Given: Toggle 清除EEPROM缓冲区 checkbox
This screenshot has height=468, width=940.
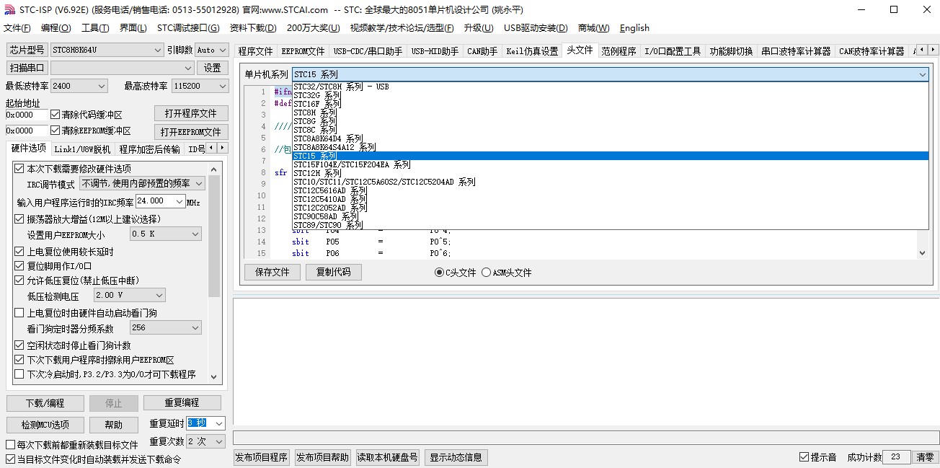Looking at the screenshot, I should coord(56,131).
